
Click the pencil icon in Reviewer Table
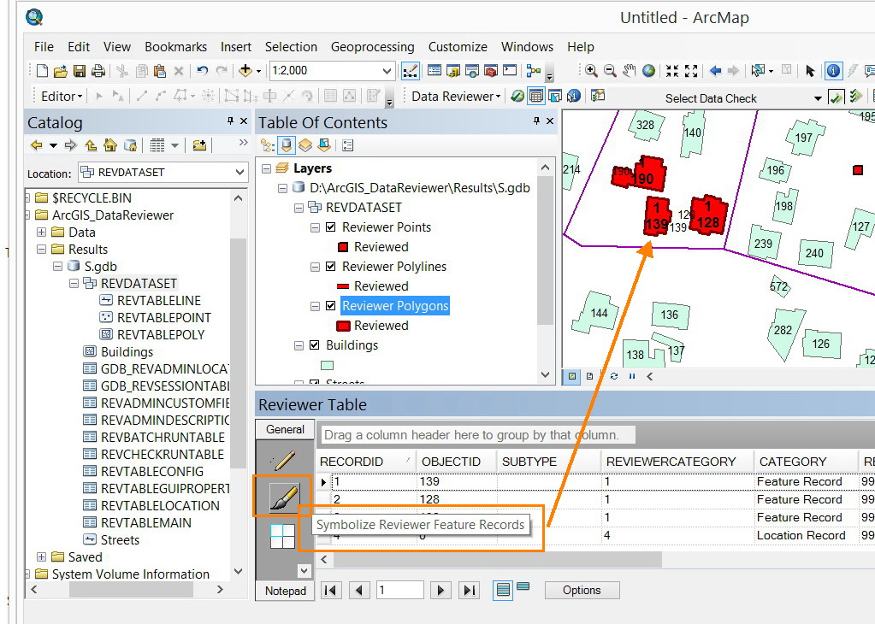(x=283, y=461)
